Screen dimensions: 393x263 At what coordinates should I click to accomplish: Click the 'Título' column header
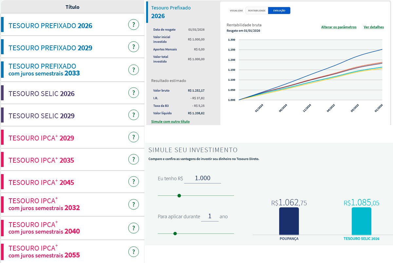pos(72,7)
